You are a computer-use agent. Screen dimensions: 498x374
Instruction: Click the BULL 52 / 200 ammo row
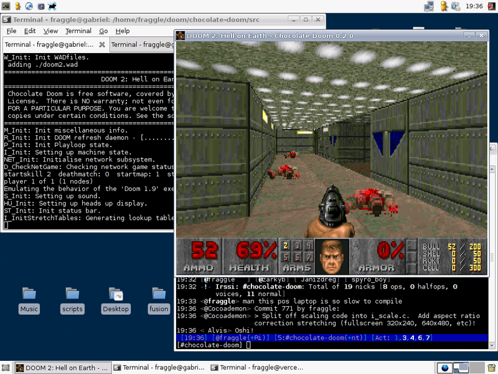click(x=452, y=246)
